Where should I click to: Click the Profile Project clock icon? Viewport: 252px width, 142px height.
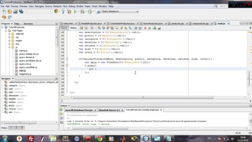(x=90, y=11)
